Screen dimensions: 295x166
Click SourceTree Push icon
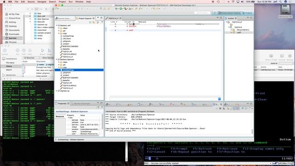24,50
